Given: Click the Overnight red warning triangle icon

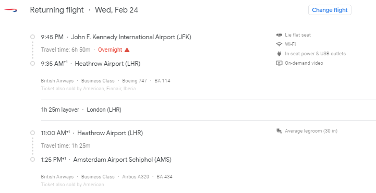Looking at the screenshot, I should click(x=127, y=50).
